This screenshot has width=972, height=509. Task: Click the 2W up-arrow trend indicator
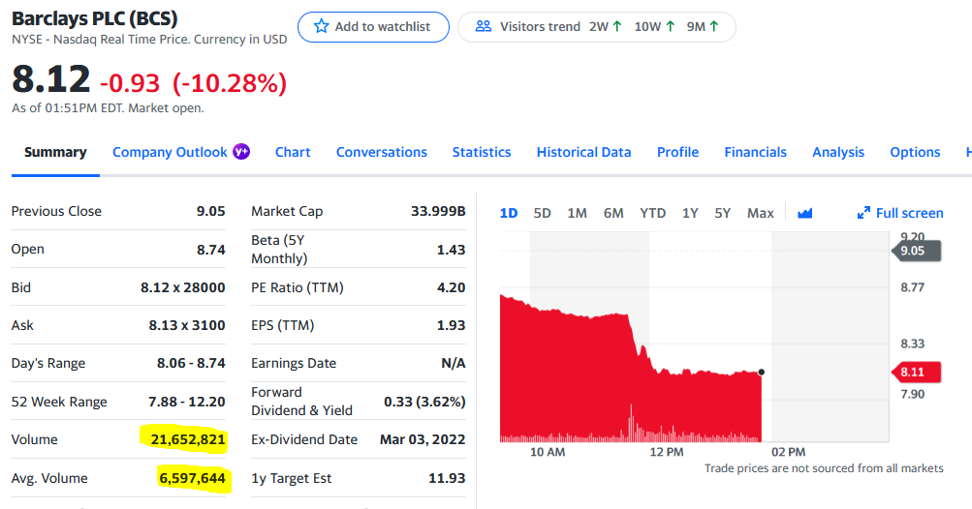point(616,26)
